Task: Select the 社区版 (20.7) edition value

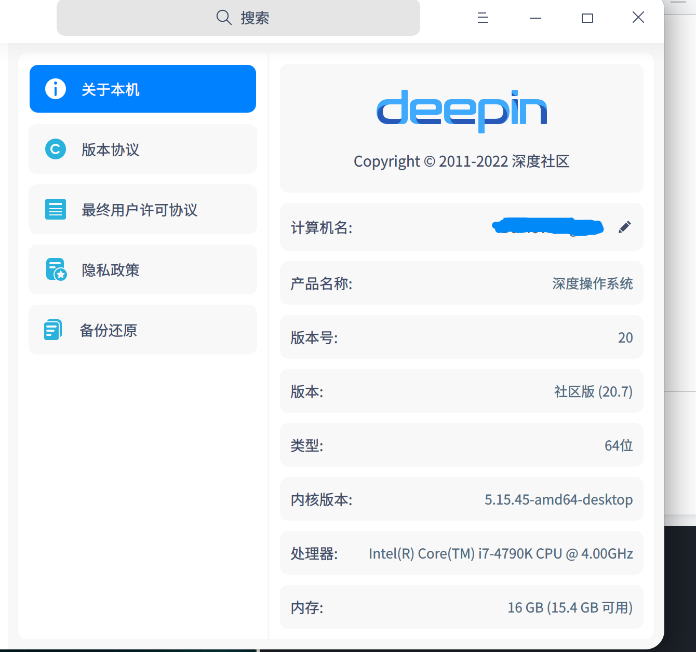Action: (594, 391)
